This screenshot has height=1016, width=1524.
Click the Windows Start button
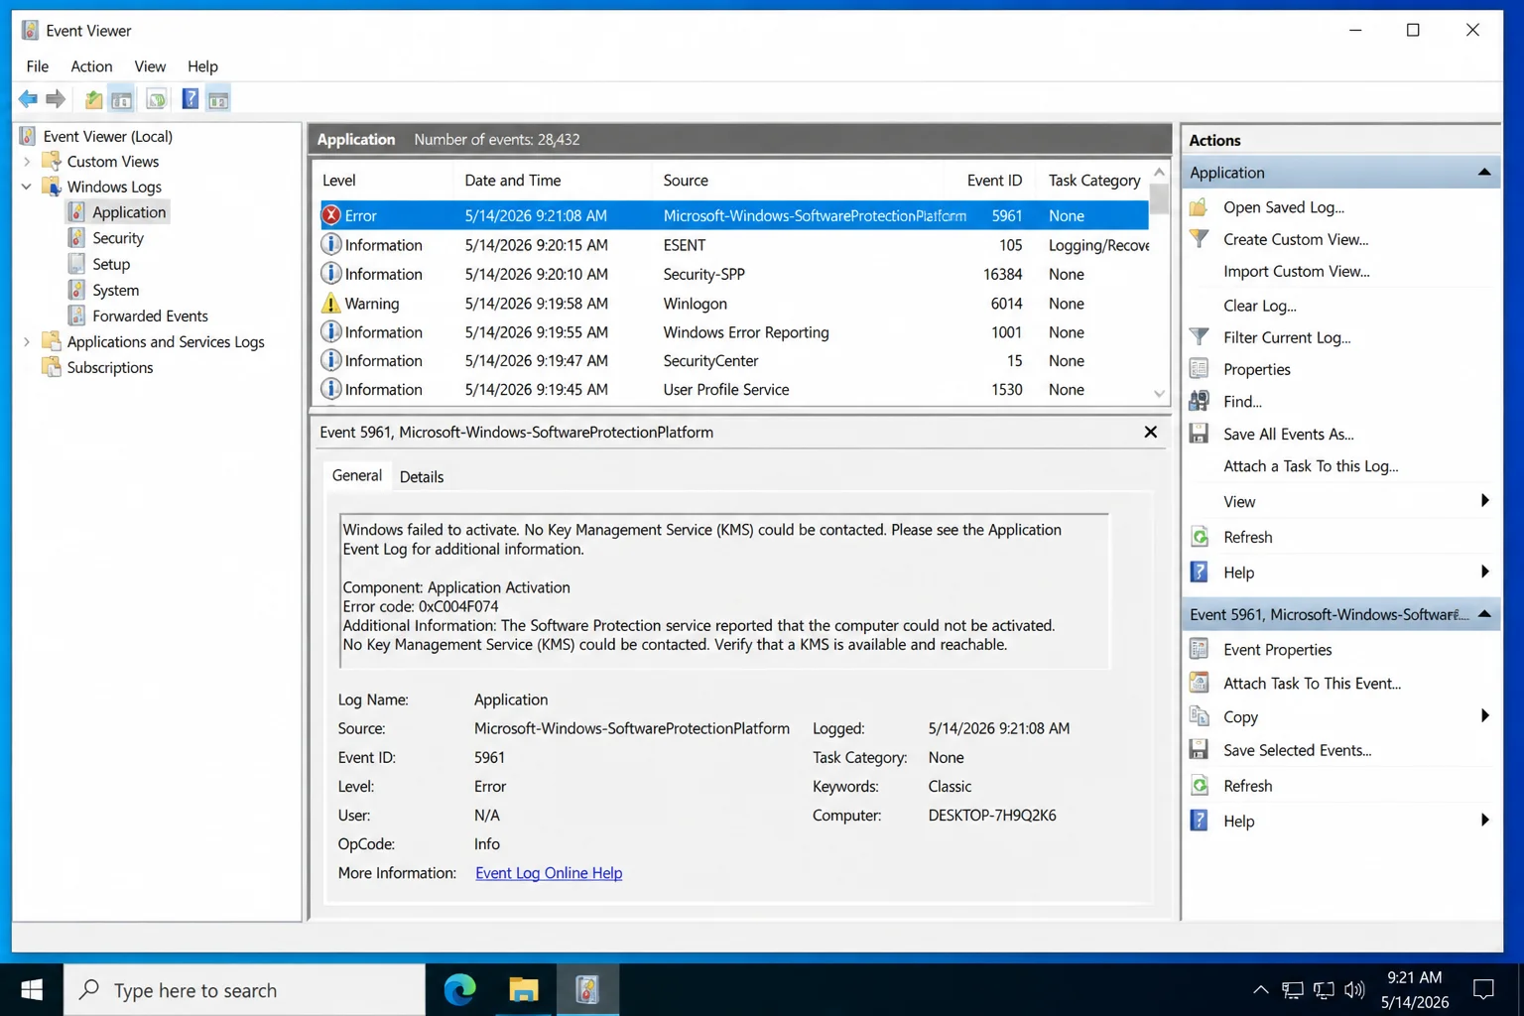click(32, 989)
